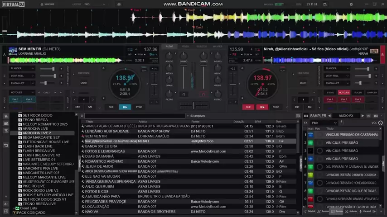This screenshot has width=387, height=217.
Task: Click the sampler play arrow icon
Action: [362, 116]
